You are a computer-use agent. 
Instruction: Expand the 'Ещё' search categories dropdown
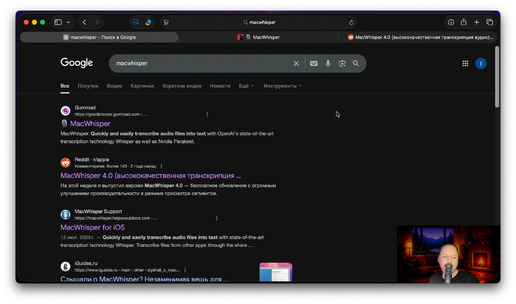[x=246, y=86]
